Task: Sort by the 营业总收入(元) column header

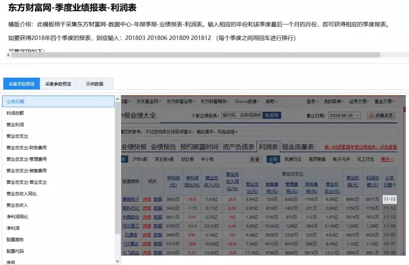Action: 212,182
